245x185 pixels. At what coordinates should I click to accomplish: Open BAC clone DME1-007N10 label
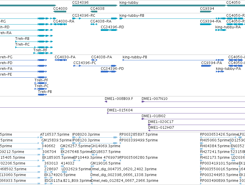(x=154, y=99)
